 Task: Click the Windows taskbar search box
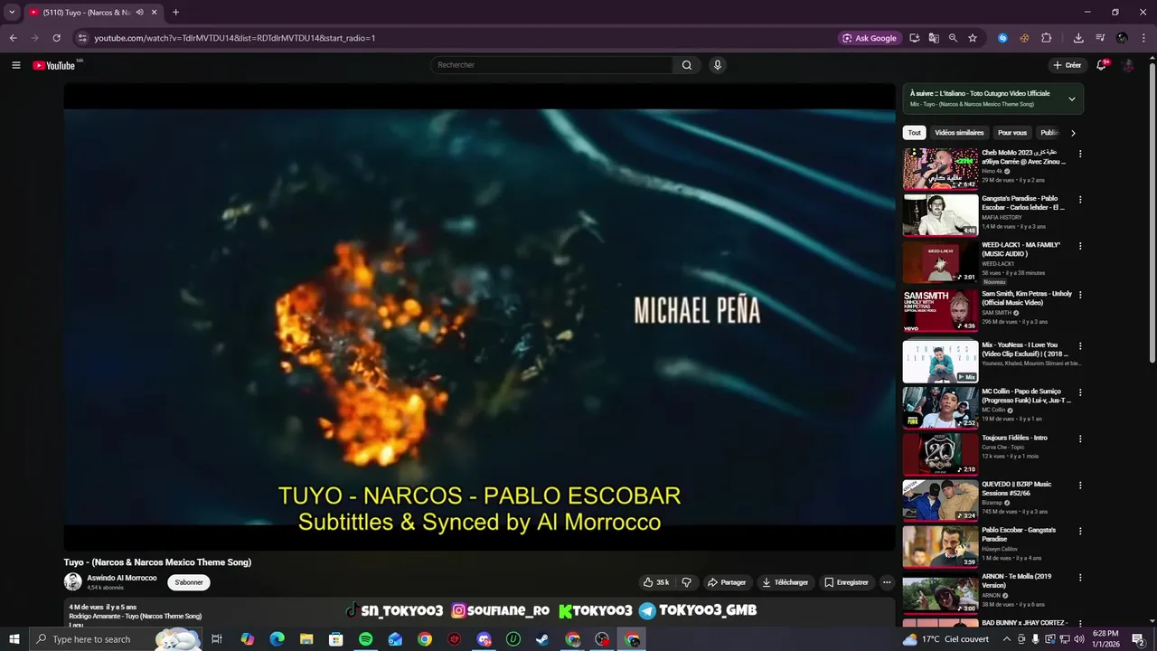(114, 639)
